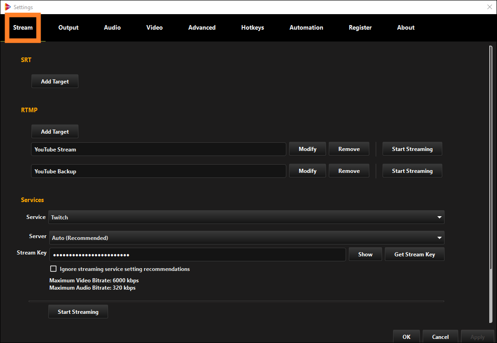Remove the YouTube Stream target
Image resolution: width=497 pixels, height=343 pixels.
[349, 149]
